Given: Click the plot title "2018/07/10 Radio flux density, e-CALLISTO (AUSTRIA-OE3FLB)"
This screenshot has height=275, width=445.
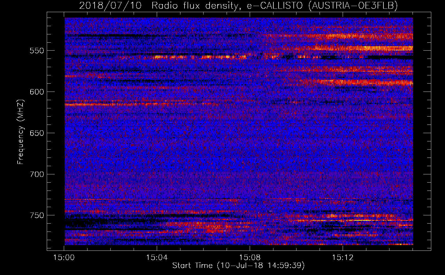Looking at the screenshot, I should (238, 5).
